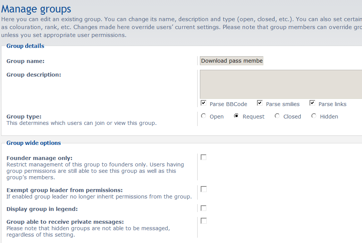Disable the Parse smilies checkbox

pos(260,103)
